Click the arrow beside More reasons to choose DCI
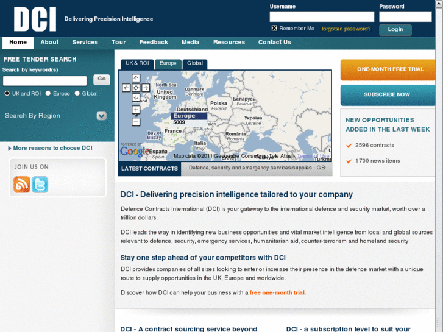 click(9, 149)
